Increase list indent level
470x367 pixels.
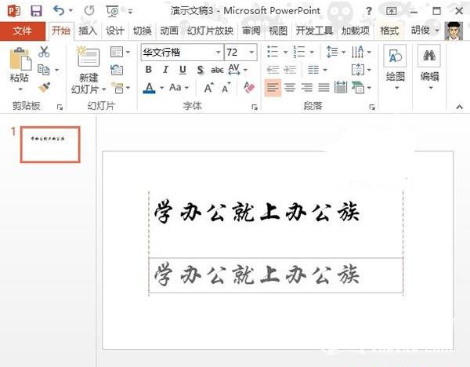(x=290, y=70)
